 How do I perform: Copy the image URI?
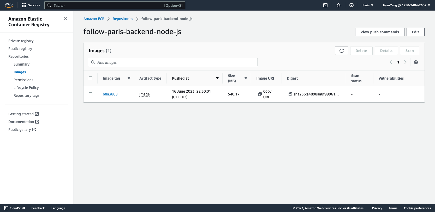[x=265, y=94]
